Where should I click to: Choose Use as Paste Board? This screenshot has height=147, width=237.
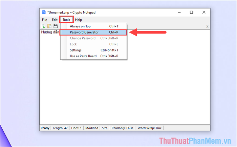[93, 56]
